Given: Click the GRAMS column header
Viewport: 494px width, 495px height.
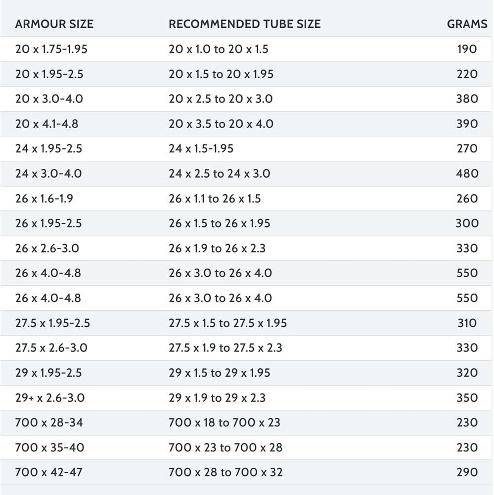Looking at the screenshot, I should [x=467, y=24].
